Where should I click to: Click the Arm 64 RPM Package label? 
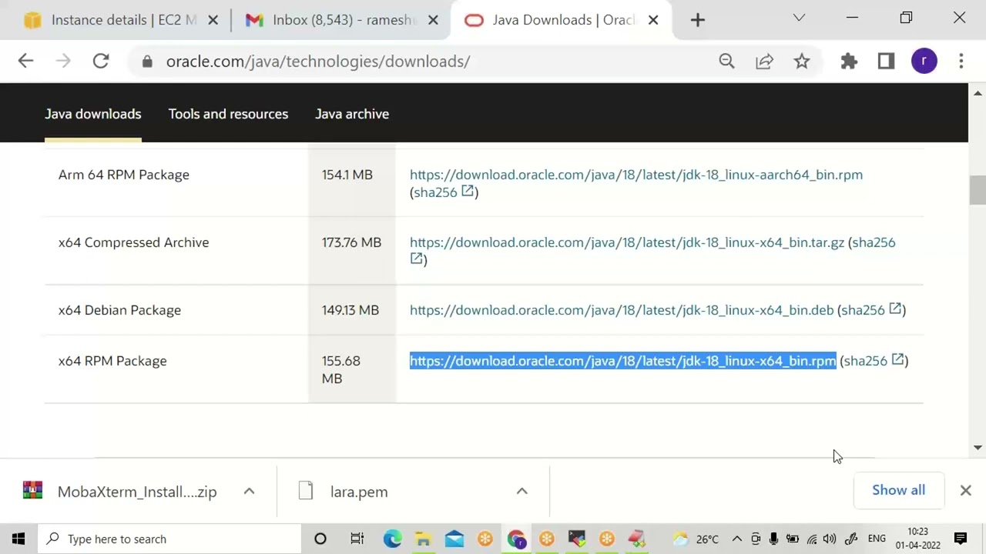click(x=124, y=175)
